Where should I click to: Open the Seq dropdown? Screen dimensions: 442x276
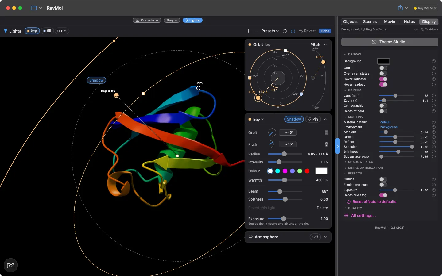pos(172,20)
